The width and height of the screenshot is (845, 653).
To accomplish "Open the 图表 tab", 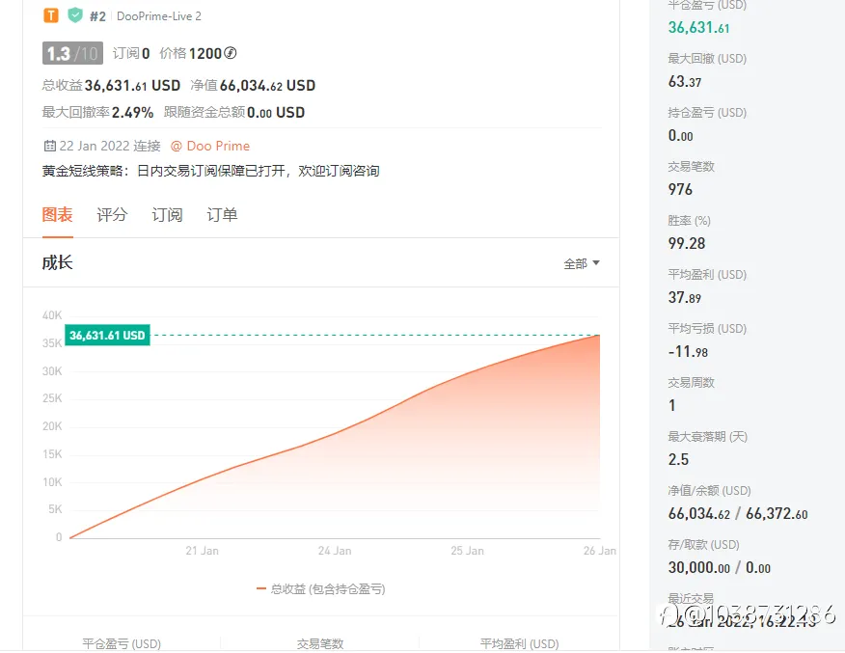I will click(x=57, y=214).
